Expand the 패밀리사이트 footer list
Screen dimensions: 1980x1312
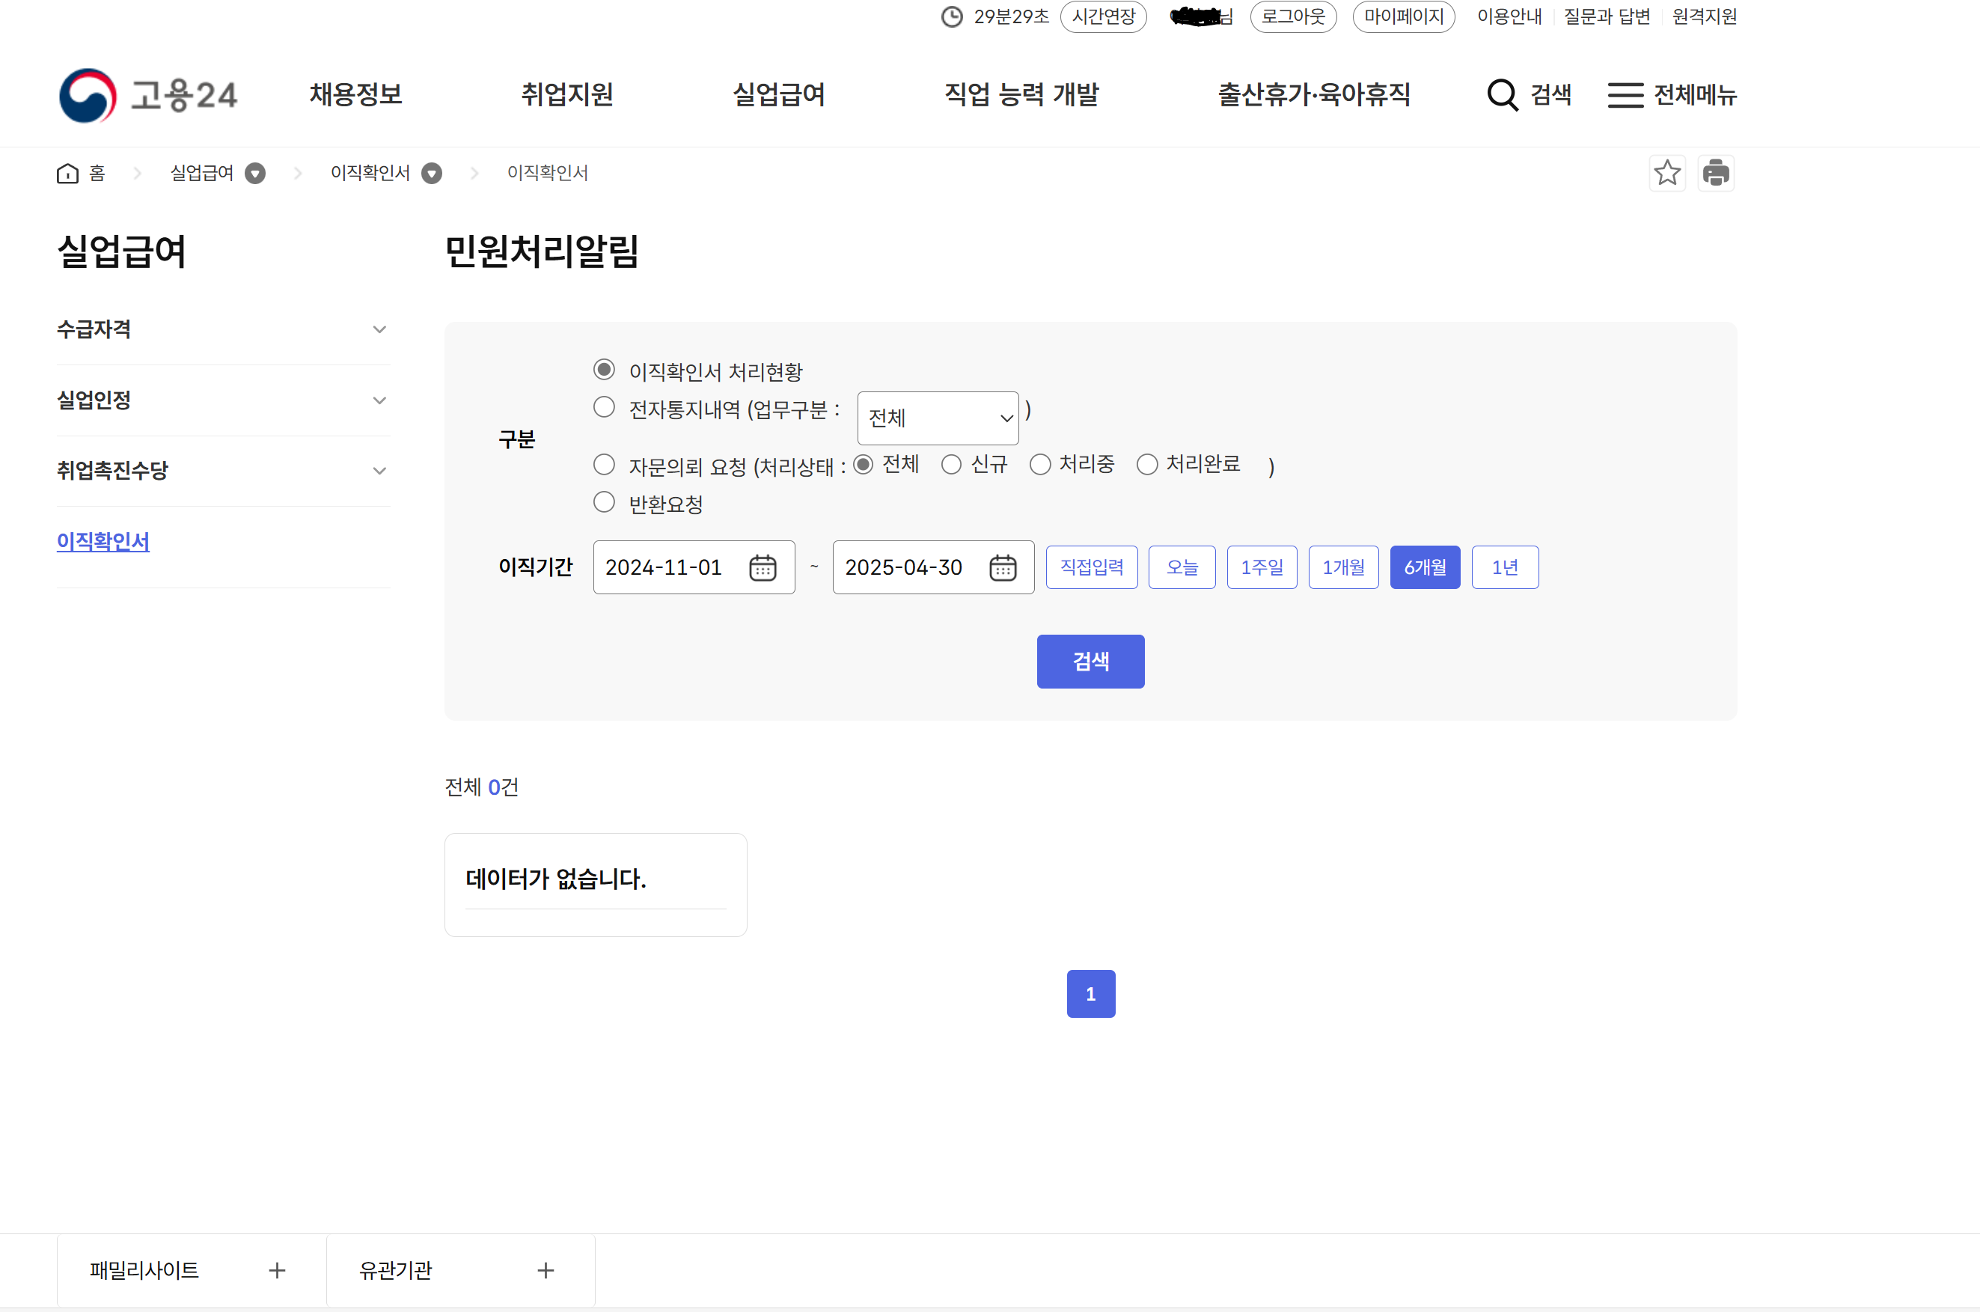click(x=276, y=1270)
